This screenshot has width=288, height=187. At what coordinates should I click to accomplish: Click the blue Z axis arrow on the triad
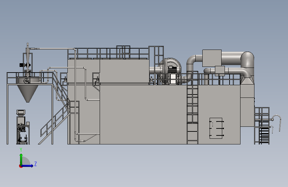28,166
